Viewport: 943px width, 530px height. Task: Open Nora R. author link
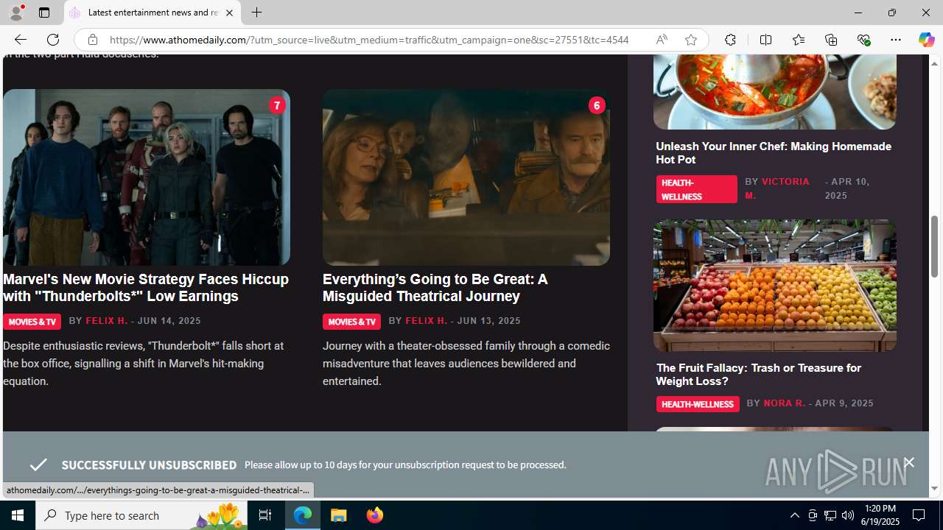[784, 403]
